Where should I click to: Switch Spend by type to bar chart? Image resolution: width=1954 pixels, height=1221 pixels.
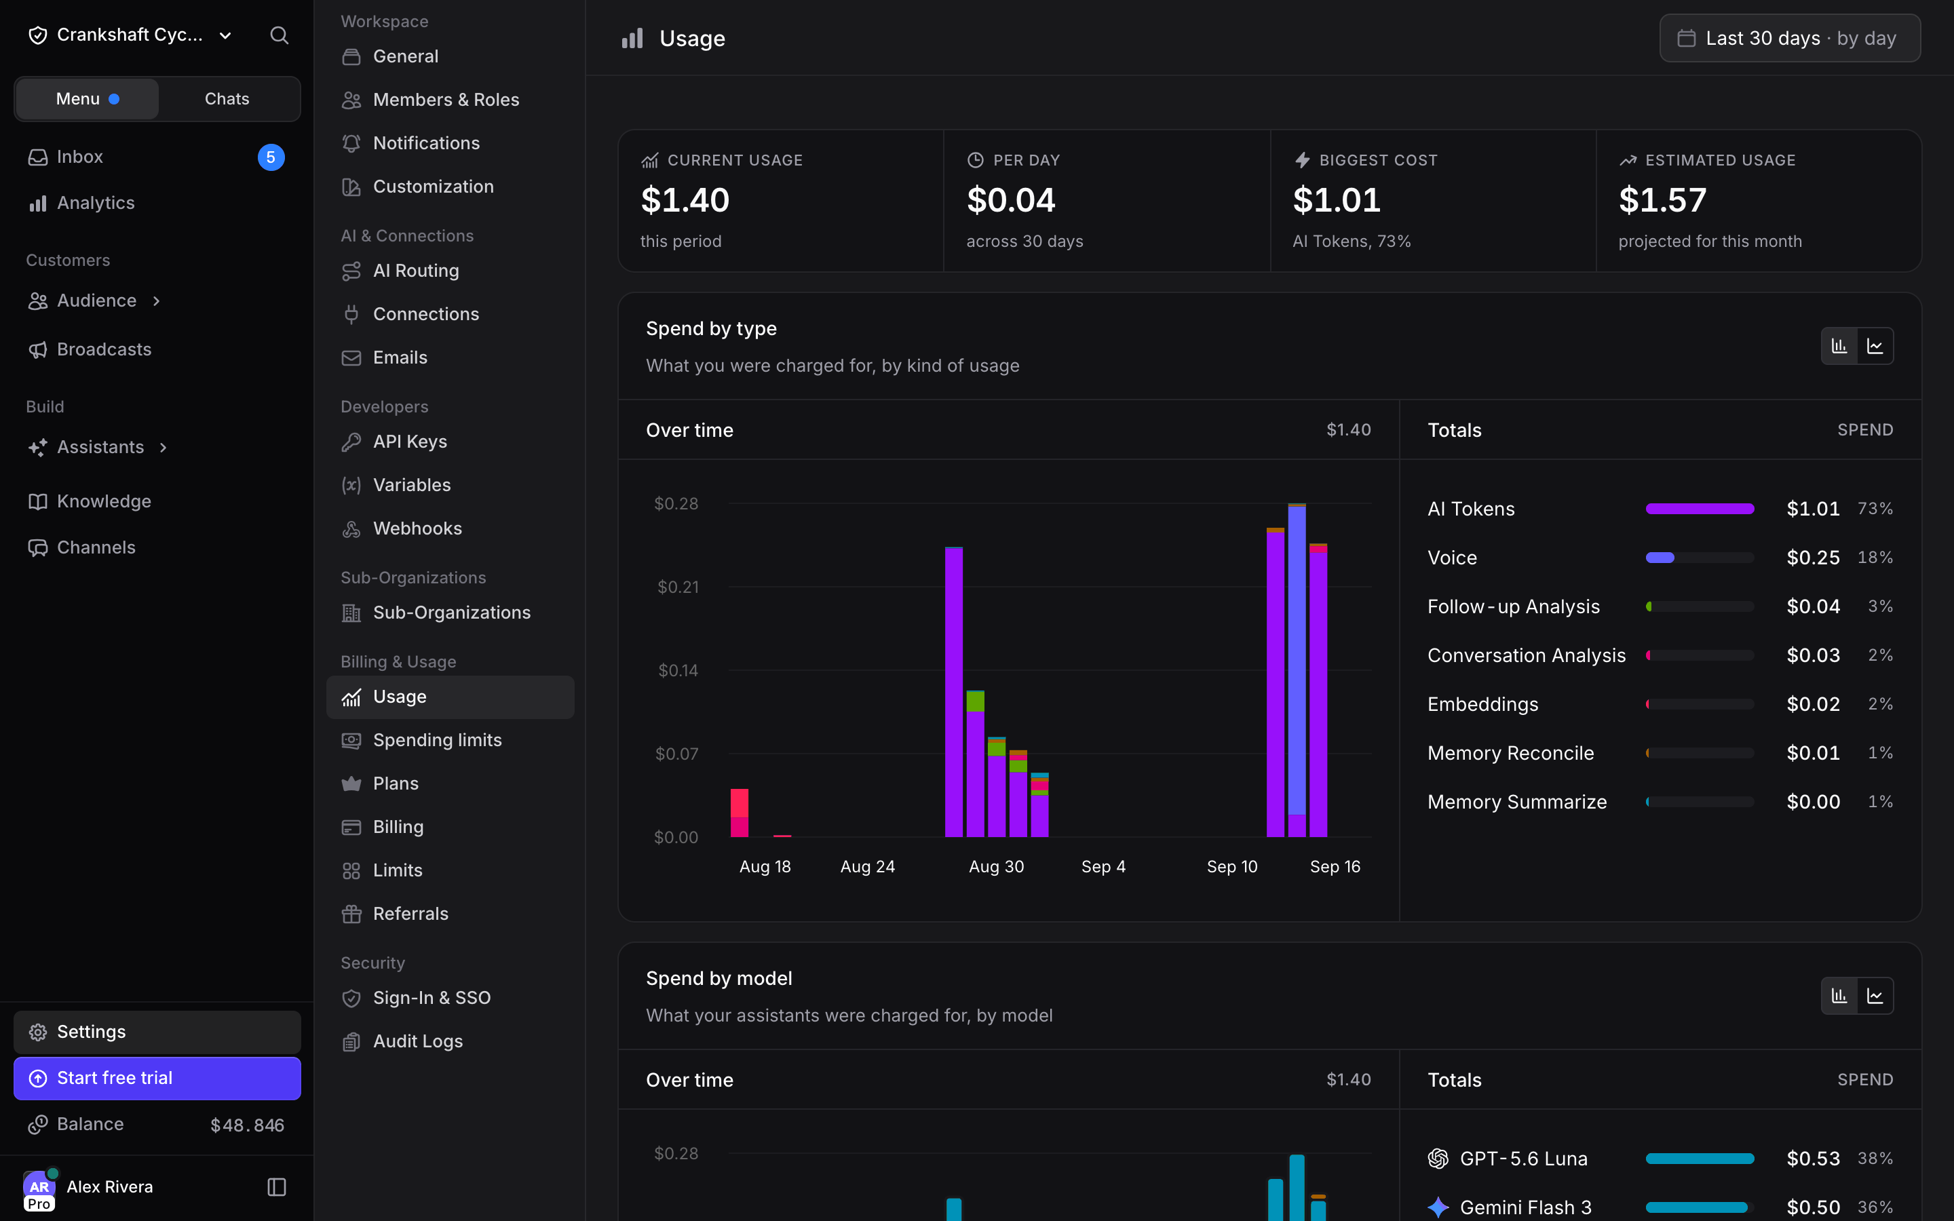(x=1839, y=347)
